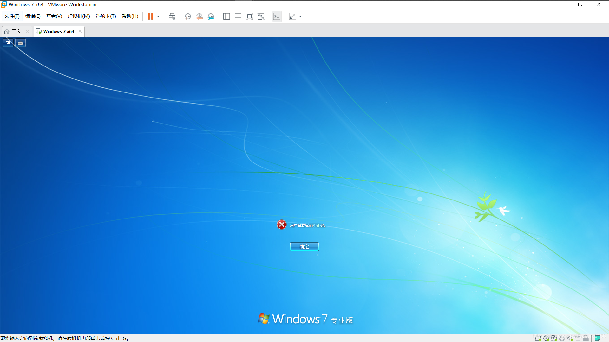Pause the virtual machine with the orange button
This screenshot has width=609, height=342.
coord(150,16)
